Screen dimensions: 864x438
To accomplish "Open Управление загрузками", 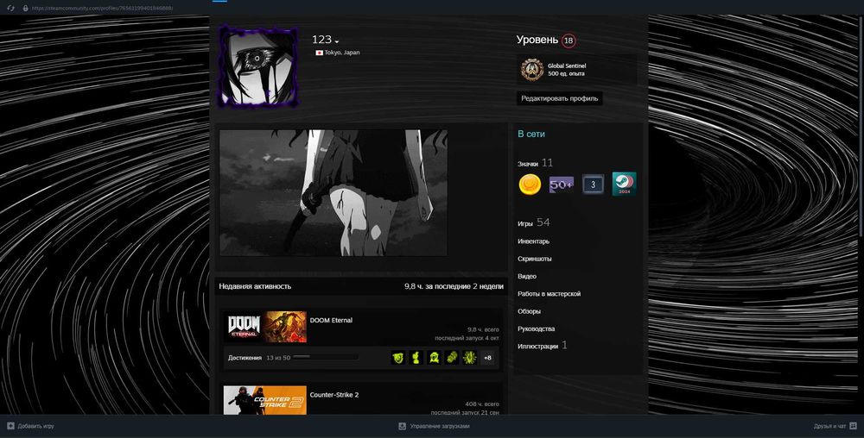I will click(440, 426).
